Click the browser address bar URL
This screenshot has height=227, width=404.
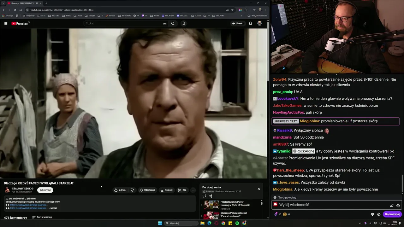[62, 10]
